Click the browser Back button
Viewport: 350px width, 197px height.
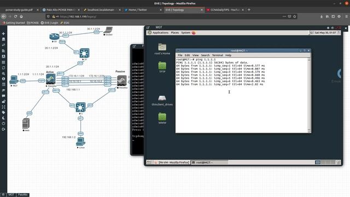point(4,16)
